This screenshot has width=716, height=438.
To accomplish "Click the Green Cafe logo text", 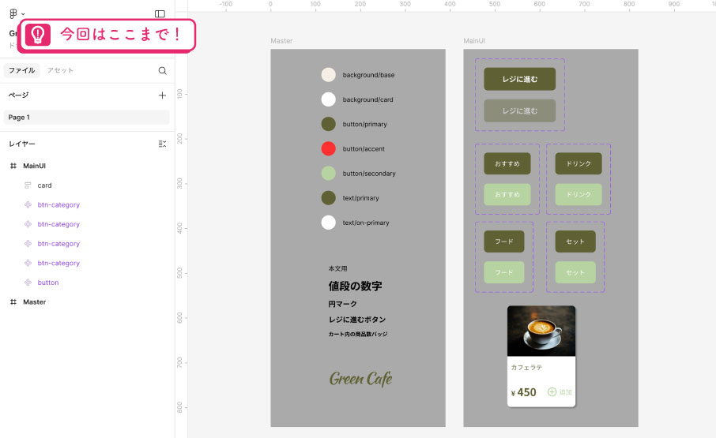I will click(x=360, y=378).
